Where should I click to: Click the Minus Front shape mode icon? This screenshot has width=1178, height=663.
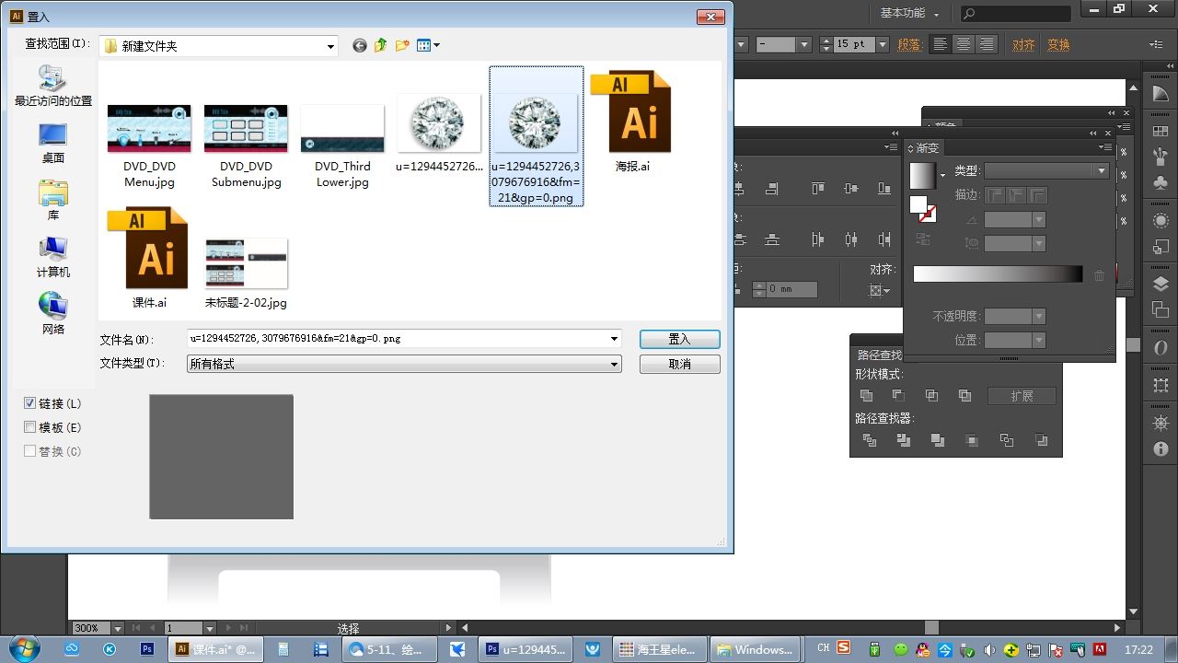[x=898, y=396]
